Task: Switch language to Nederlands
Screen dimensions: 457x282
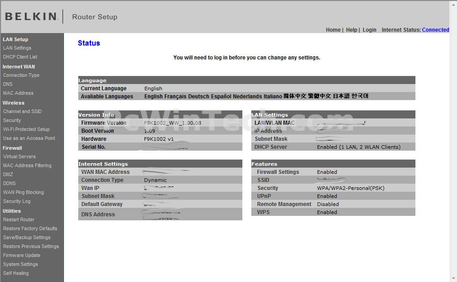Action: 247,97
